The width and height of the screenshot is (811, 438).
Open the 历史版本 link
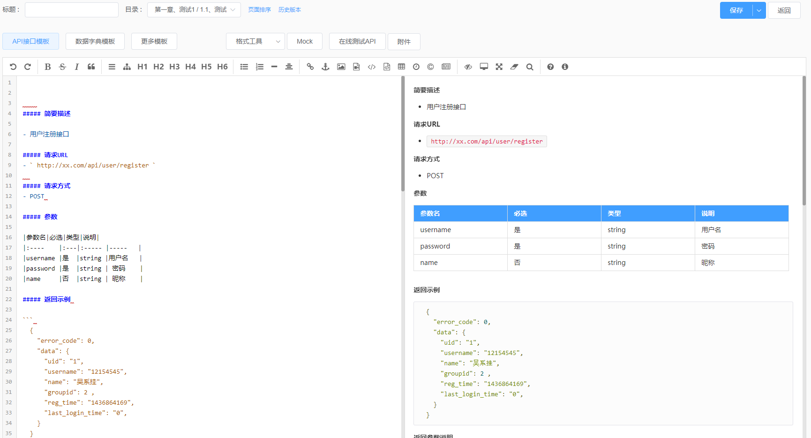(x=290, y=10)
